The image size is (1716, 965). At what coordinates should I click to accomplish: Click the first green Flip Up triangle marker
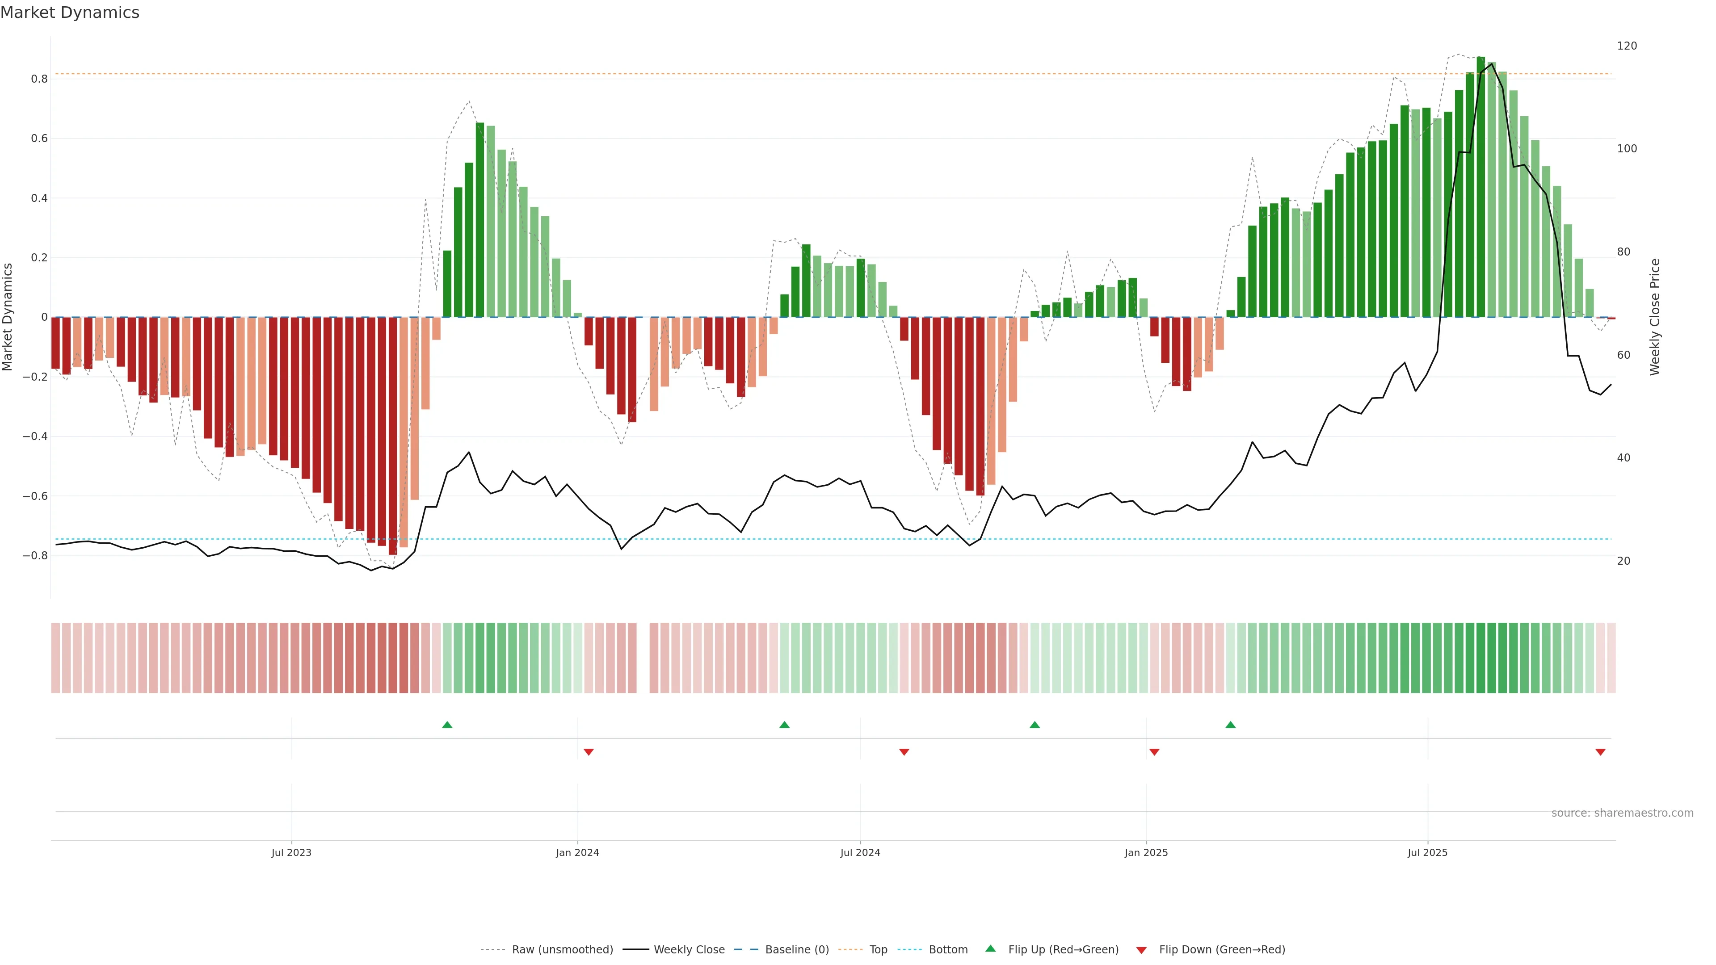(x=447, y=725)
